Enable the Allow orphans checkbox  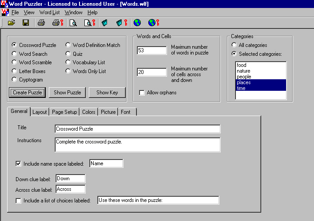click(x=142, y=93)
